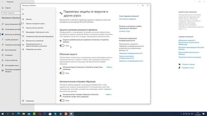Open Исключение папки из проверки help link

click(190, 57)
